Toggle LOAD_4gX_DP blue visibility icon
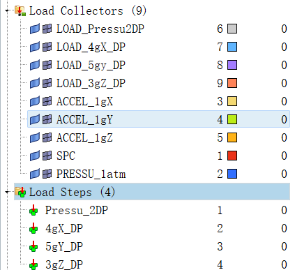Image resolution: width=295 pixels, height=270 pixels. [x=35, y=47]
